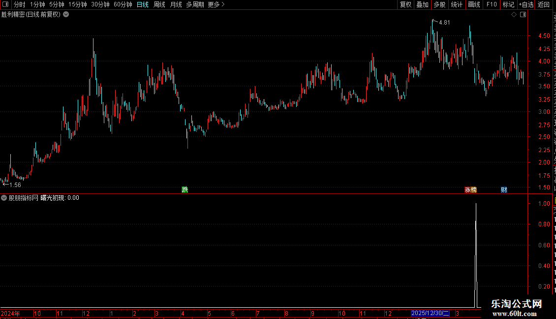Expand the 更多 periods menu
Screen dimensions: 556x319
pos(216,4)
